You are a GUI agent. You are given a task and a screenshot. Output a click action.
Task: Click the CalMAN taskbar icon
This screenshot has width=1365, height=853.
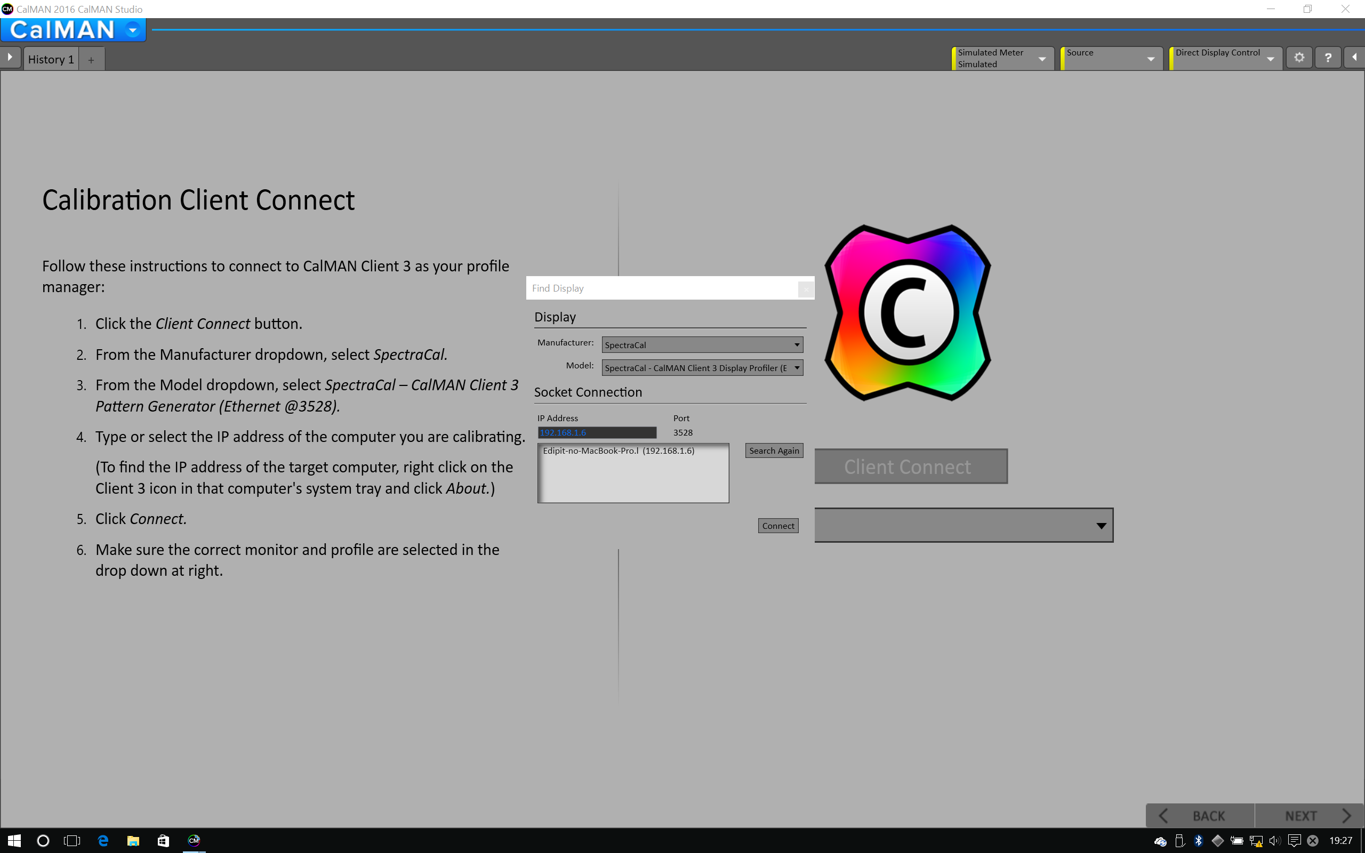pos(194,841)
